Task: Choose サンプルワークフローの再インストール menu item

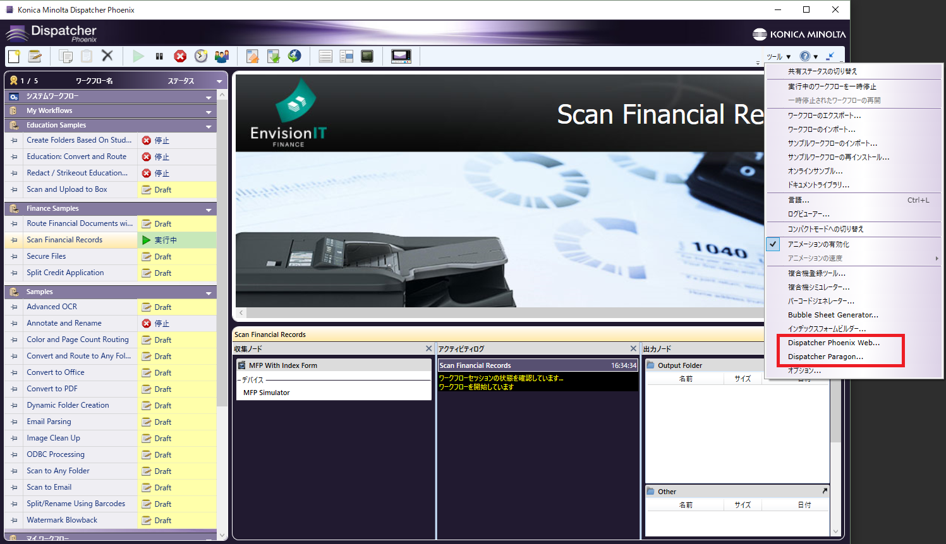Action: pyautogui.click(x=853, y=157)
